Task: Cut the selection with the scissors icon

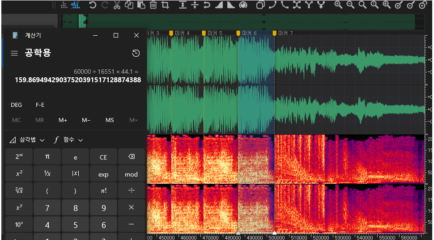Action: point(117,5)
